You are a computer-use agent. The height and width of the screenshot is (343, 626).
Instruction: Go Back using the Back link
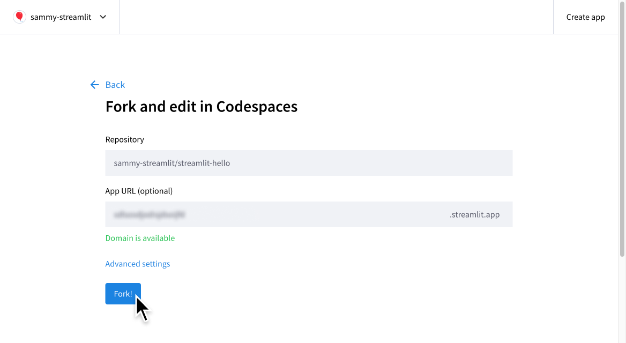click(x=116, y=85)
